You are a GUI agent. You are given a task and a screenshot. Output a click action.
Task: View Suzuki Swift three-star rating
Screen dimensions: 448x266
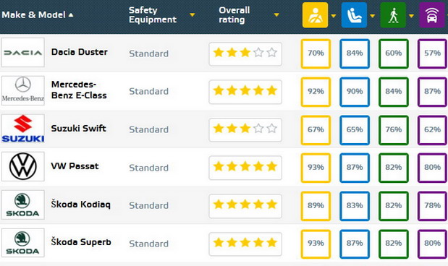click(x=245, y=129)
